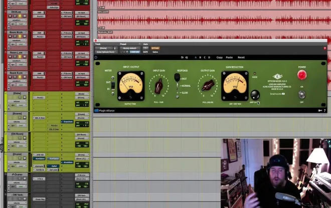The width and height of the screenshot is (331, 208).
Task: Click the [Drums] track name
Action: point(17,154)
